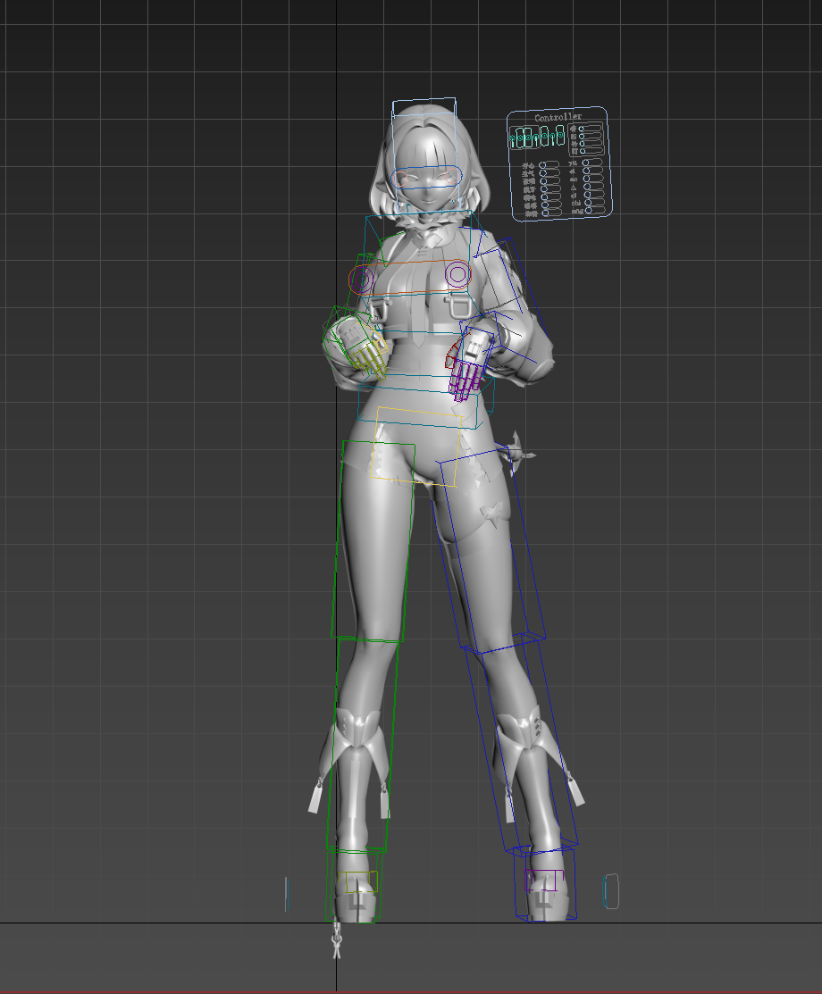Select the light-blue head bone box
This screenshot has width=822, height=994.
[x=424, y=155]
